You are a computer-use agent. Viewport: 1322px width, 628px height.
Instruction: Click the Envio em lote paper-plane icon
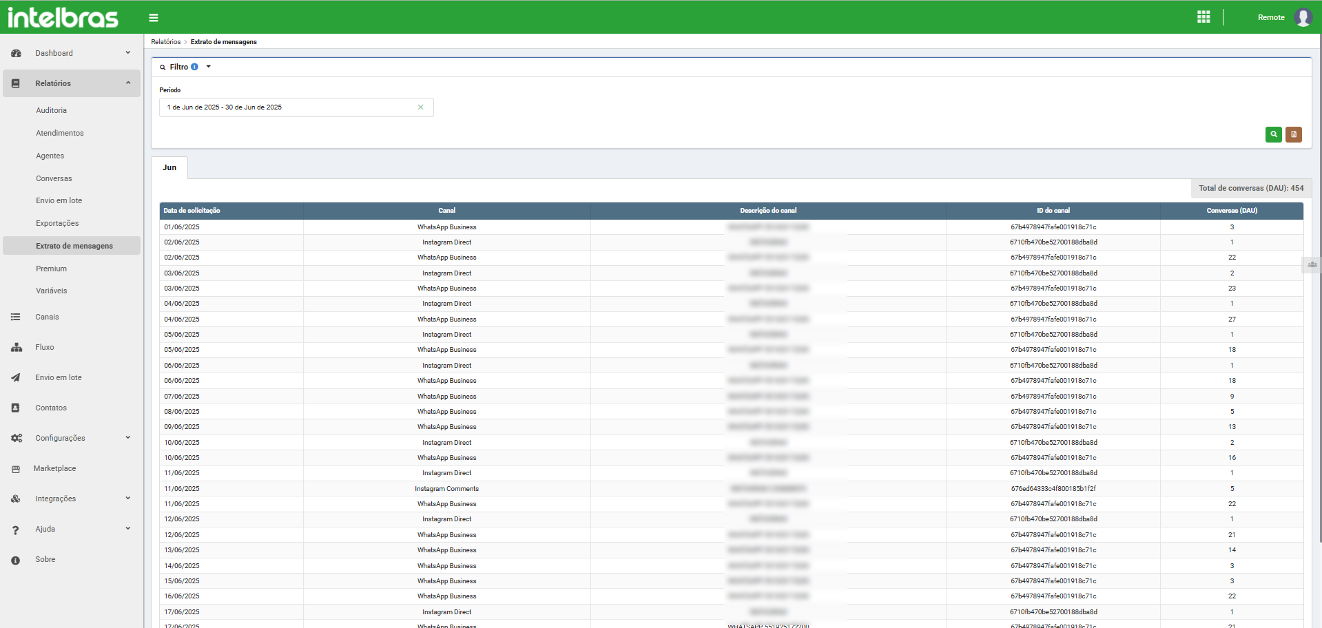tap(16, 377)
